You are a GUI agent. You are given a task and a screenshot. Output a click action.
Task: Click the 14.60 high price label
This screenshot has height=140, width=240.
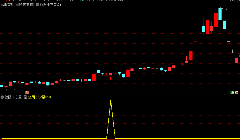click(x=228, y=9)
